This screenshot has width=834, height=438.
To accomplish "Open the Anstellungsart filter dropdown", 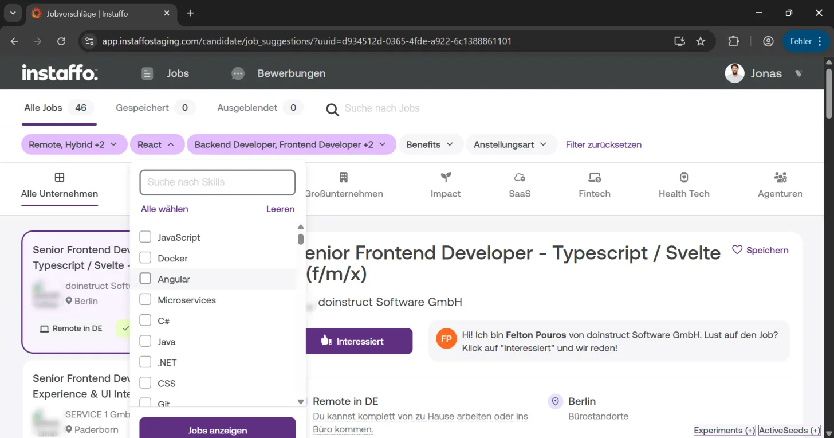I will pos(510,144).
